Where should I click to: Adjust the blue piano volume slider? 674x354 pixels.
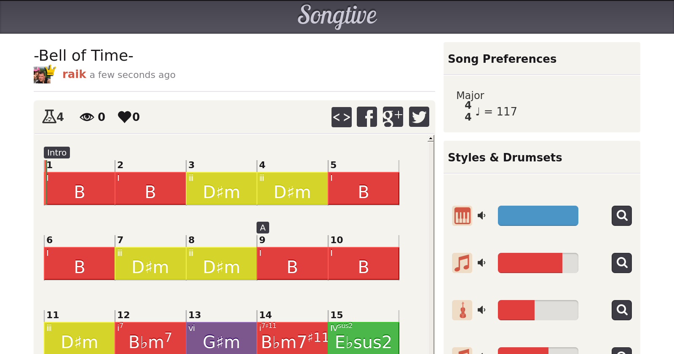coord(538,216)
